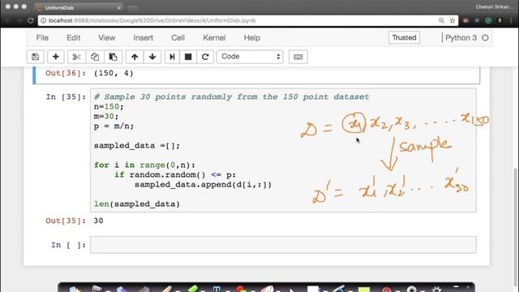Screen dimensions: 519x292
Task: Open the Cell menu
Action: pyautogui.click(x=178, y=38)
